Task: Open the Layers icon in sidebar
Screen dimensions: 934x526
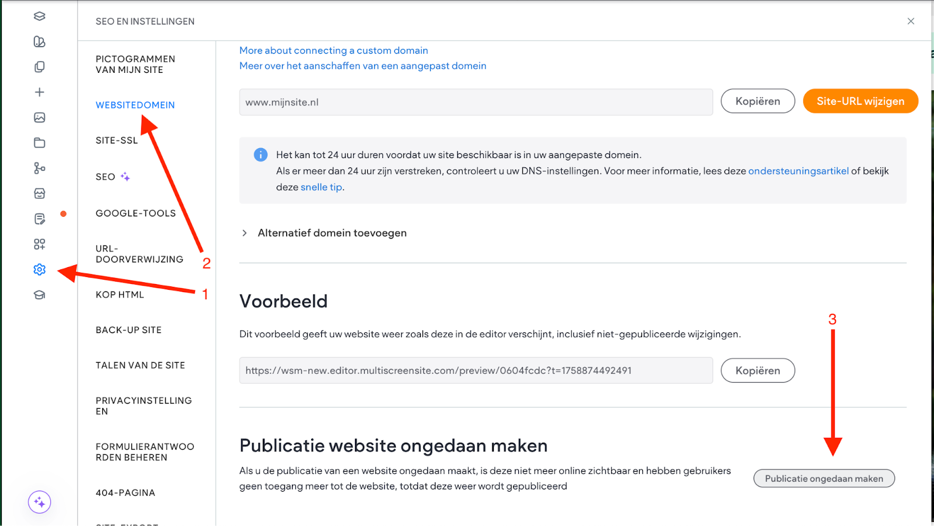Action: [x=40, y=16]
